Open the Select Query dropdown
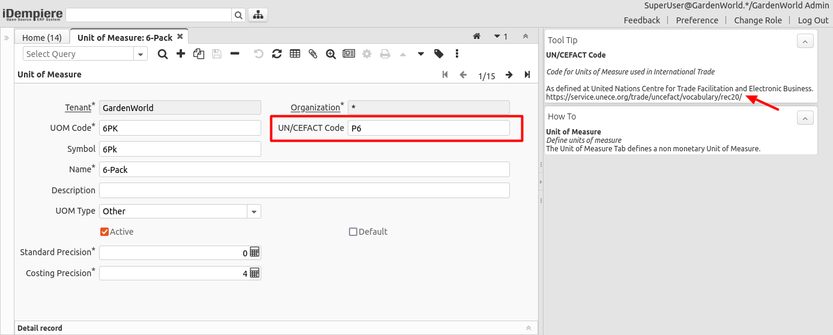 (x=141, y=54)
